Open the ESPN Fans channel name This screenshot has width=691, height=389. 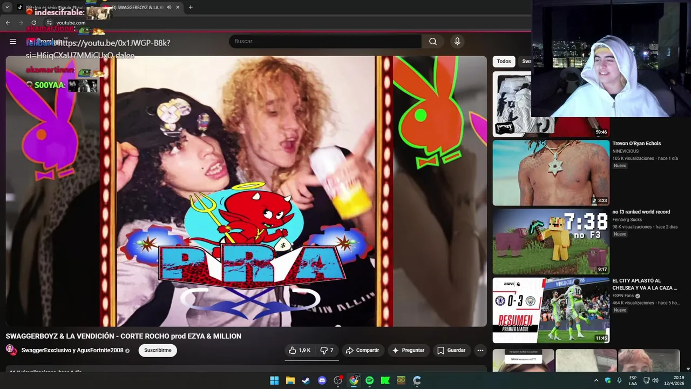(623, 296)
